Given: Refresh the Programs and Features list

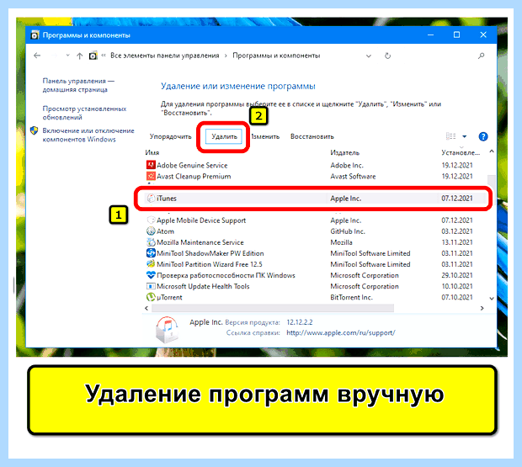Looking at the screenshot, I should [387, 56].
